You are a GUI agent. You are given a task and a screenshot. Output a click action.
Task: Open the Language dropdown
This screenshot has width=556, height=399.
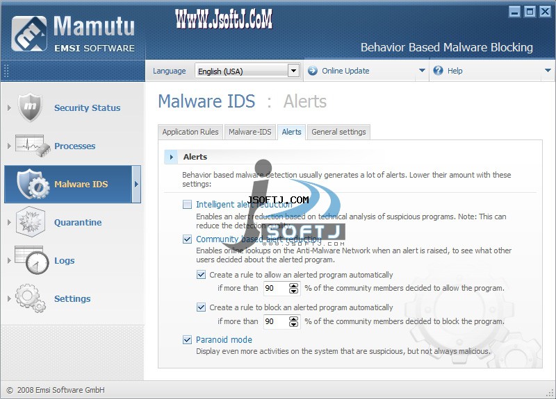click(x=247, y=71)
